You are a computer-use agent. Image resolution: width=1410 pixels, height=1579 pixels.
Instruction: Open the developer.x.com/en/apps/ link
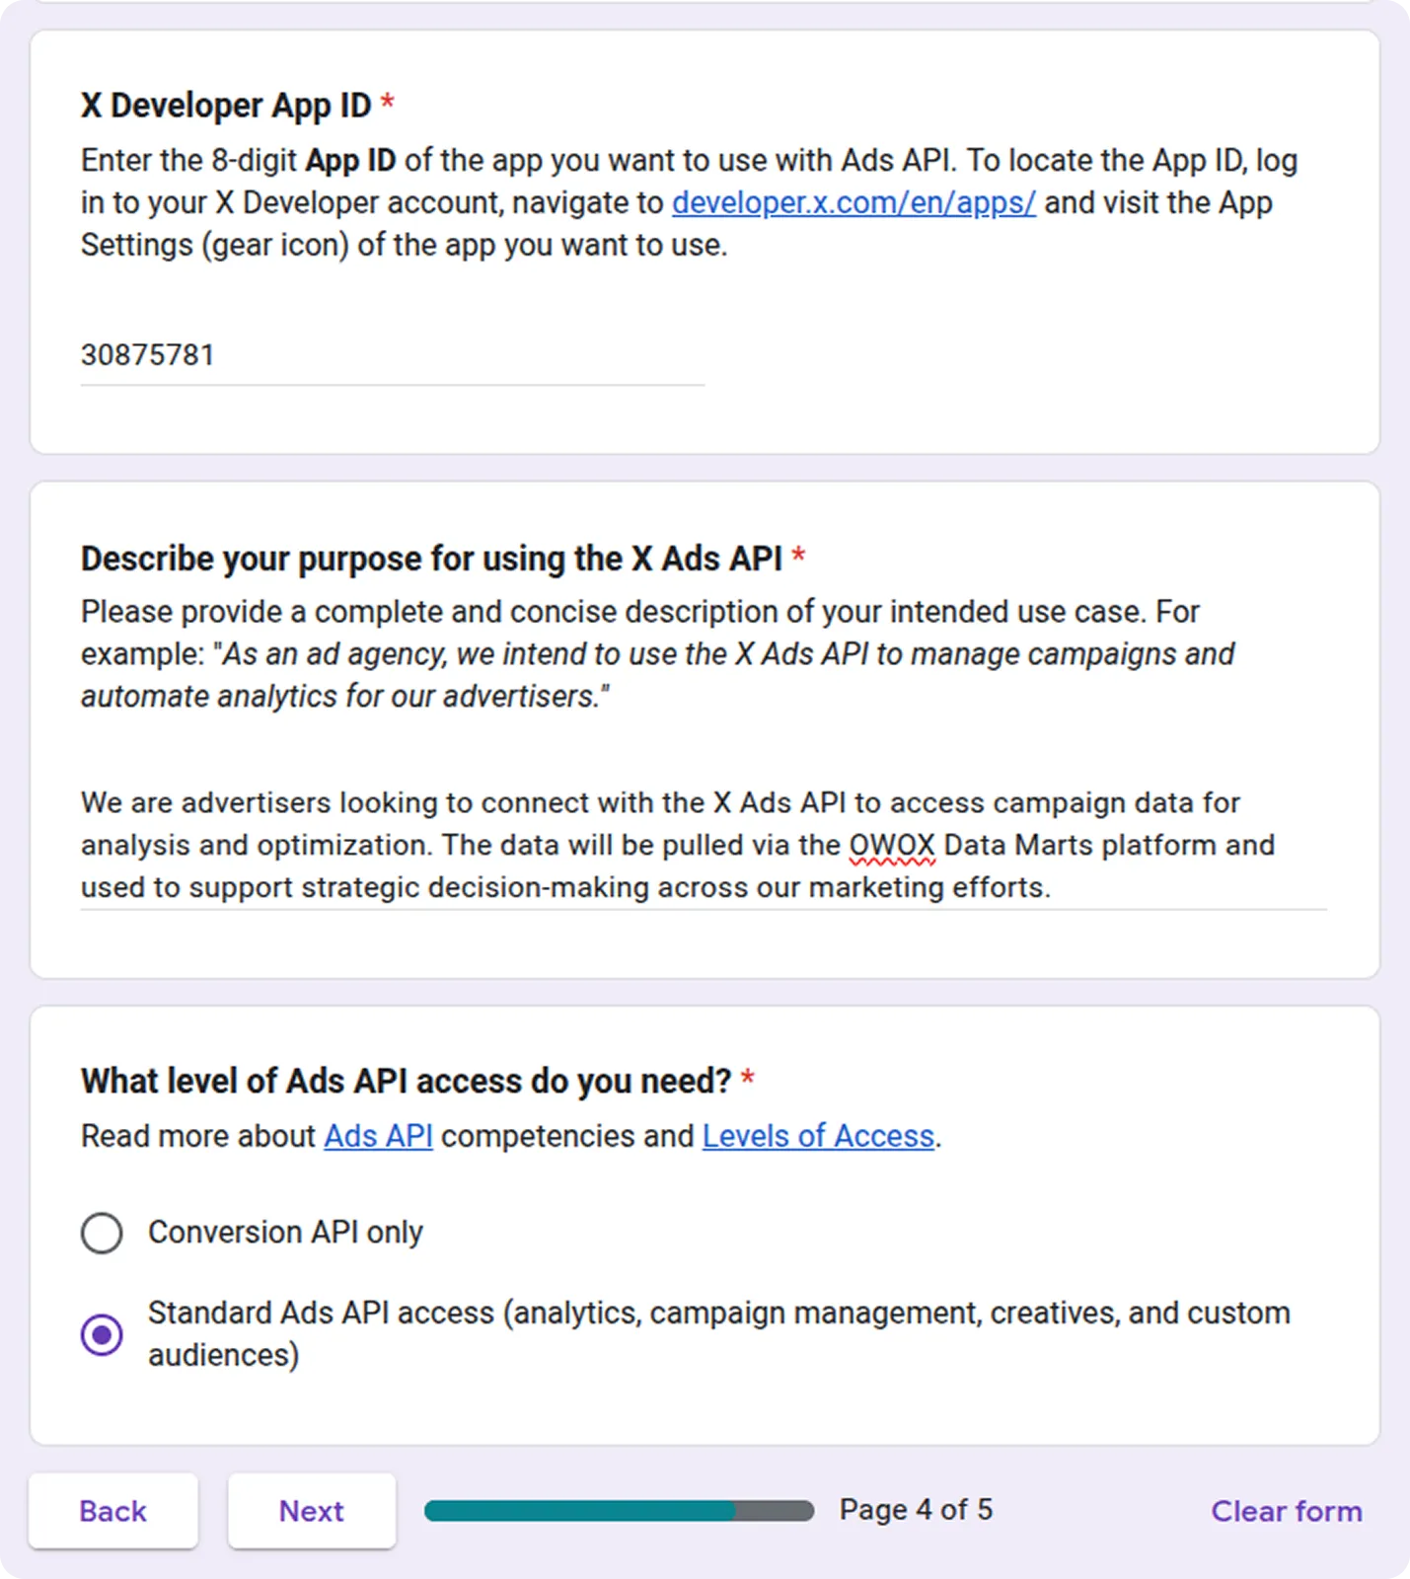click(853, 202)
